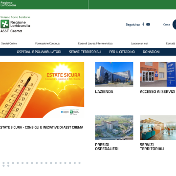Click the aerial photo for Presidi Ospedalieri

(114, 128)
